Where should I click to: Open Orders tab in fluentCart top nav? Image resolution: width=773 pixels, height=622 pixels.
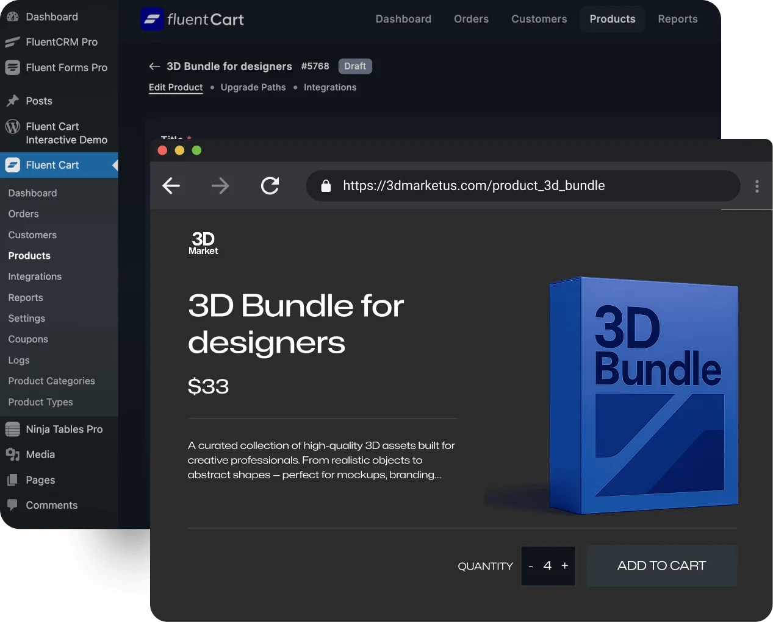click(x=471, y=19)
